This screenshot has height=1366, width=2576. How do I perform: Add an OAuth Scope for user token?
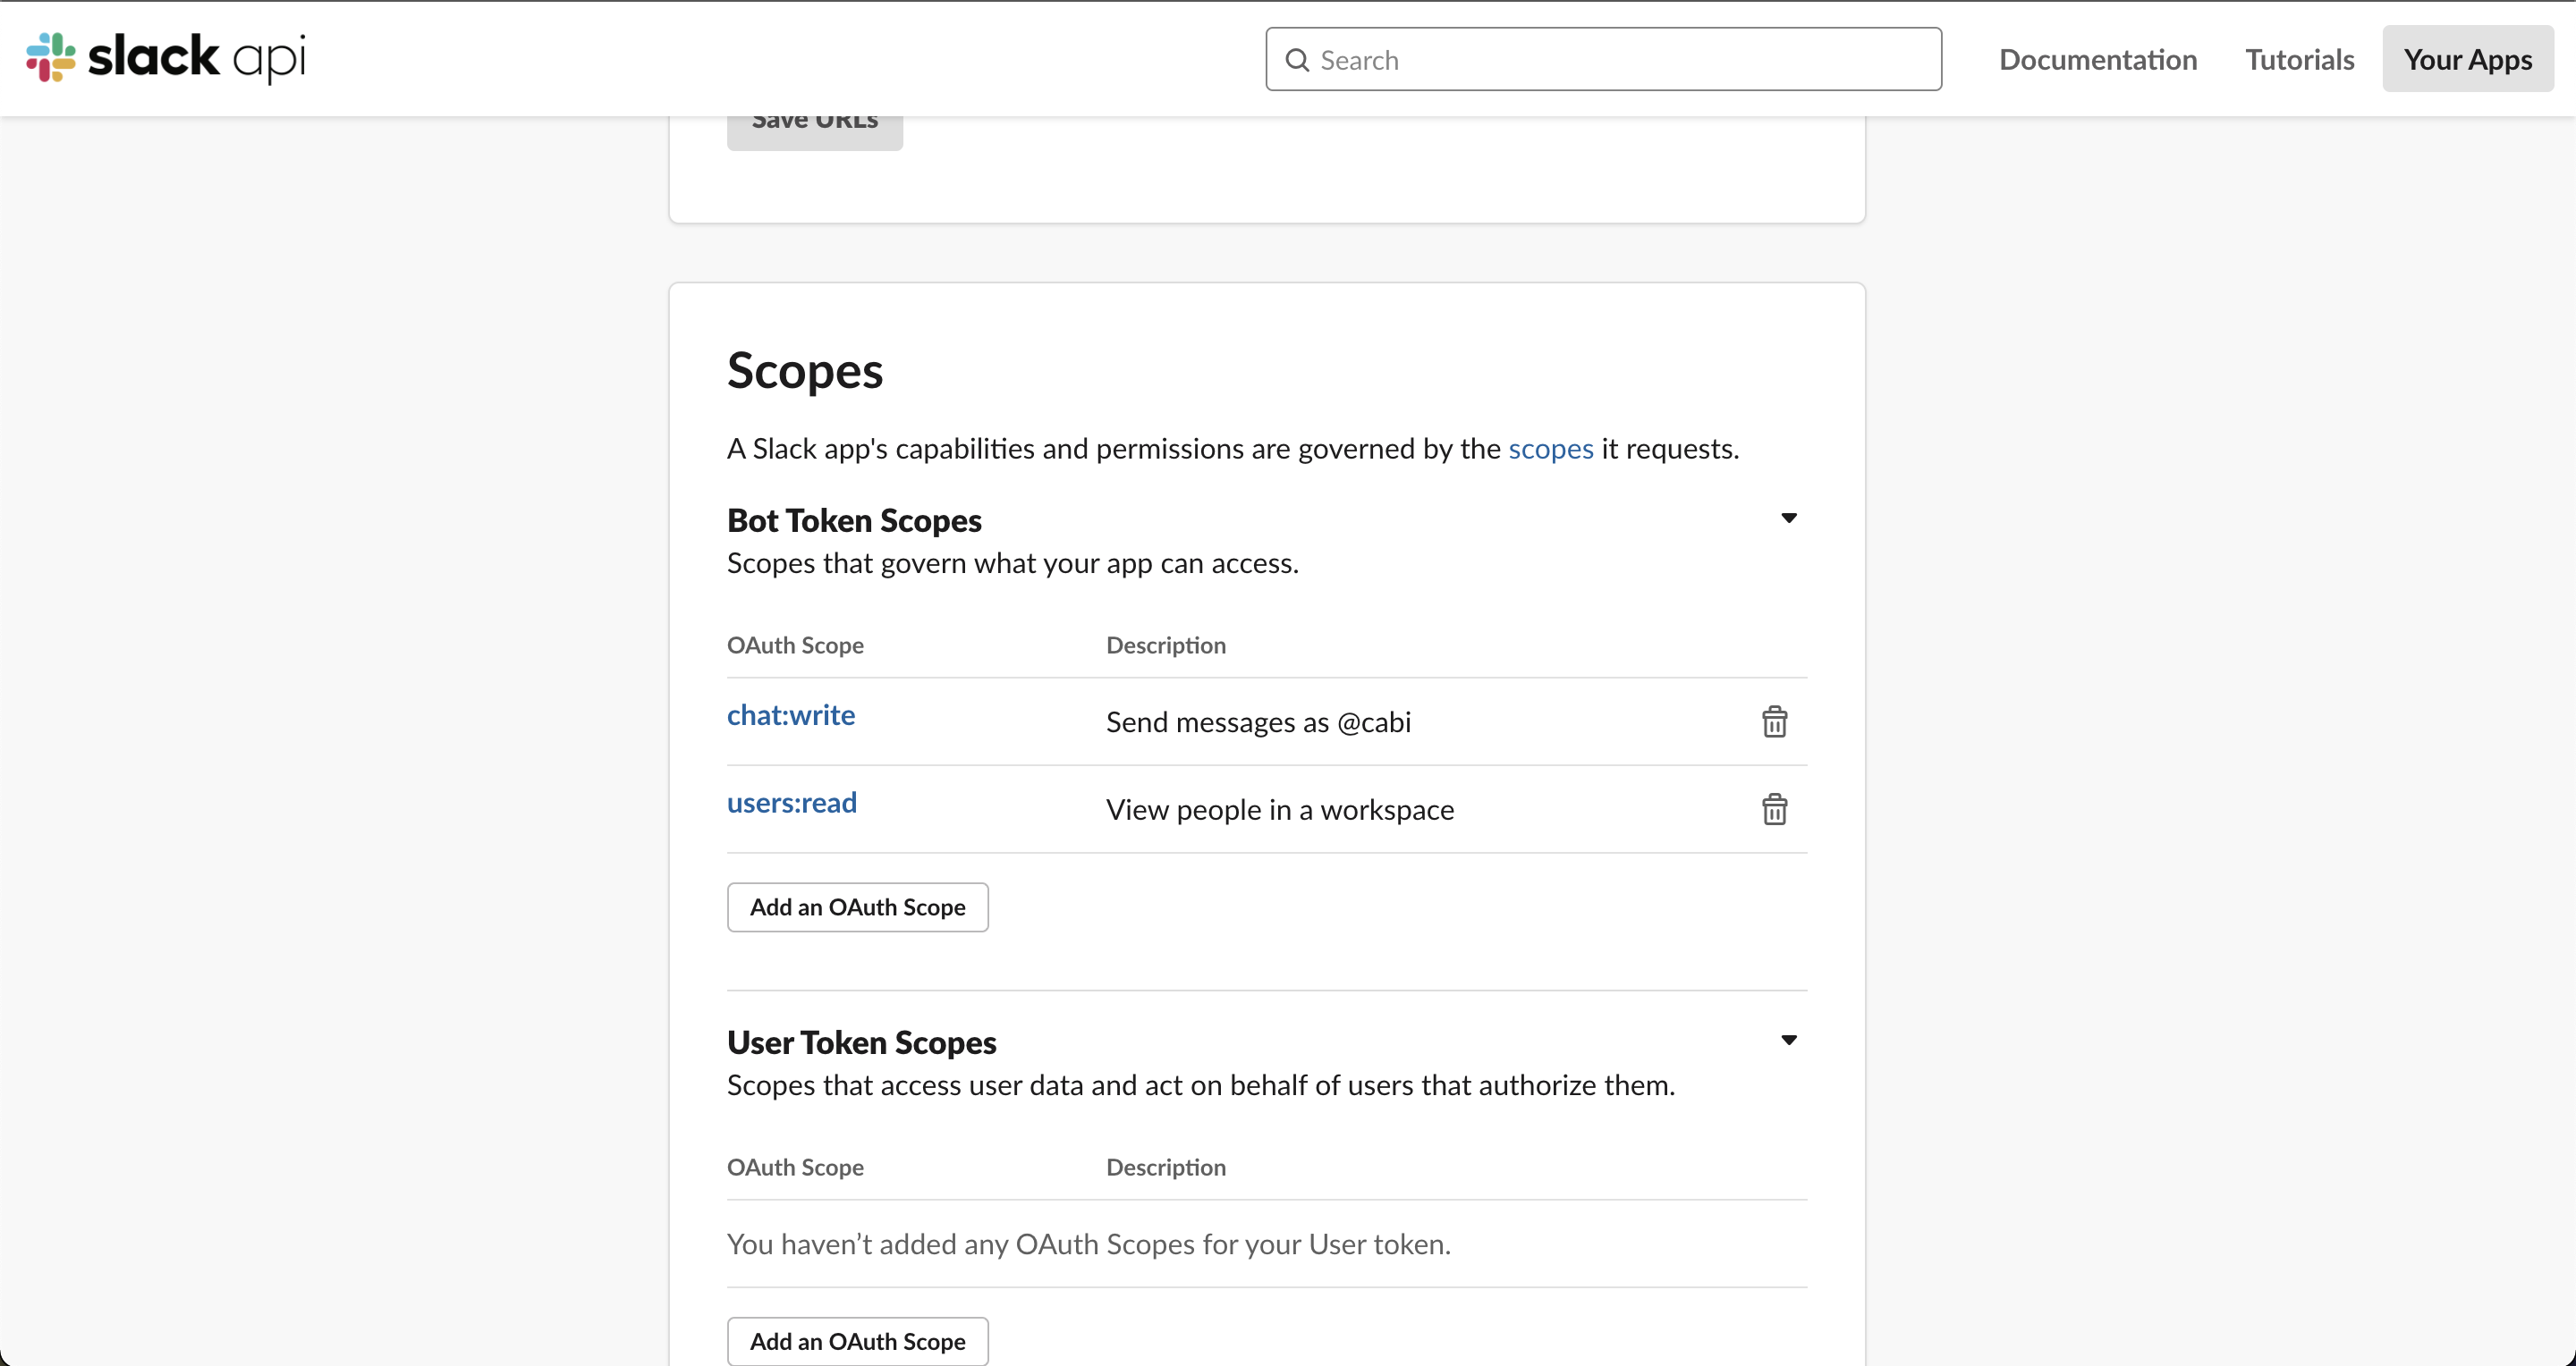click(857, 1341)
